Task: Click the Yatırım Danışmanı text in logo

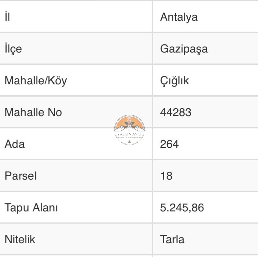Action: click(129, 138)
